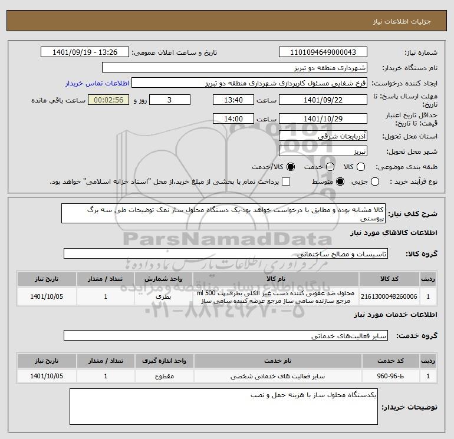Click the buyer name field شهرداری منطقه دو تبریز
This screenshot has width=454, height=439.
point(235,68)
